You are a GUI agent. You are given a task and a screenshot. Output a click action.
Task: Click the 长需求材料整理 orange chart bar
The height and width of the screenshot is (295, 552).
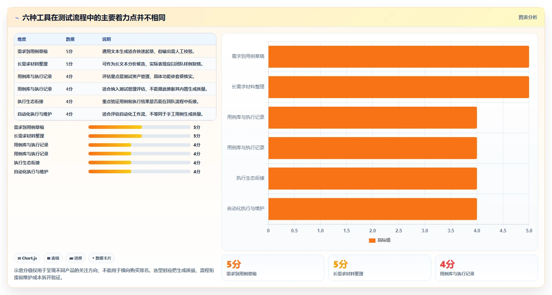click(399, 87)
